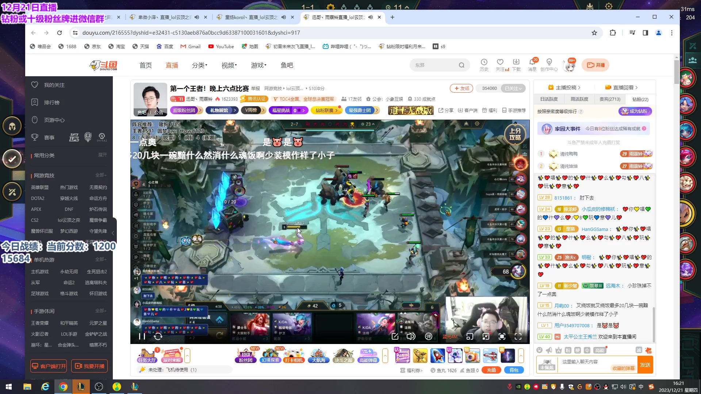
Task: Enter fullscreen mode on video player
Action: 518,336
